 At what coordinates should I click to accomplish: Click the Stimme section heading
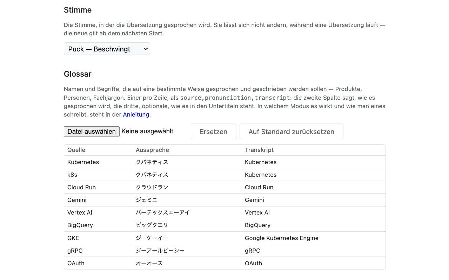pos(78,10)
